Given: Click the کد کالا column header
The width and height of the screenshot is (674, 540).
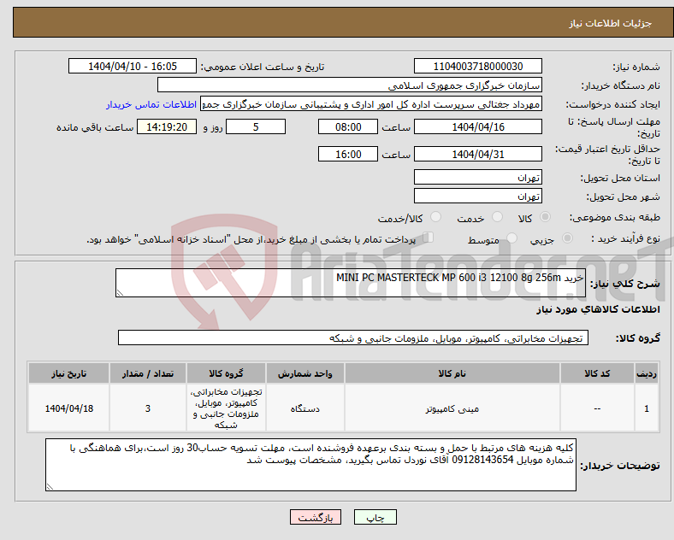Looking at the screenshot, I should coord(597,373).
